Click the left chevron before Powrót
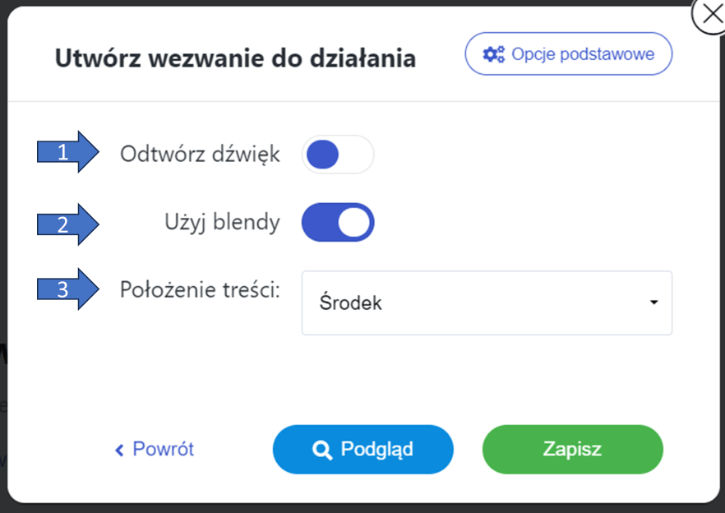This screenshot has height=513, width=725. (119, 450)
